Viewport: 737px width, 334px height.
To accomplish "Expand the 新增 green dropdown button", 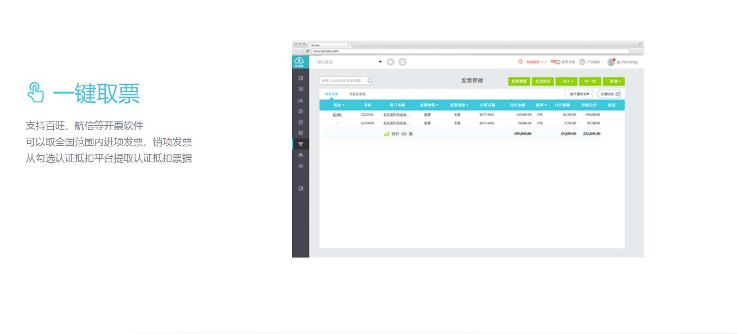I will (x=614, y=81).
